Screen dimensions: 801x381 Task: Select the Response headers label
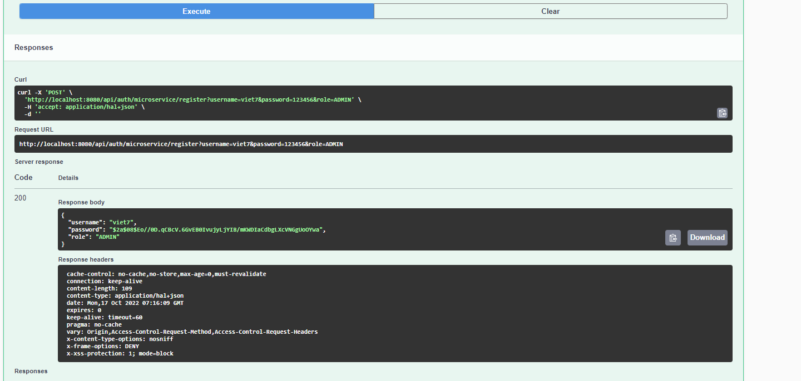86,259
